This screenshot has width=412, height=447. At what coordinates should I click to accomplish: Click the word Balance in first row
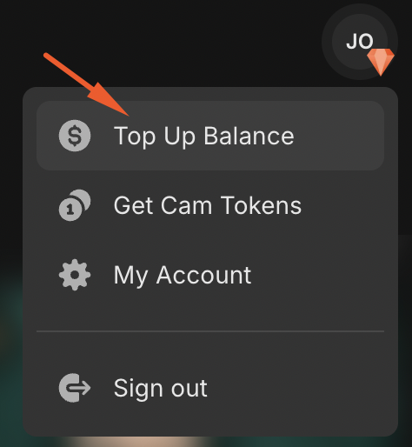[249, 136]
